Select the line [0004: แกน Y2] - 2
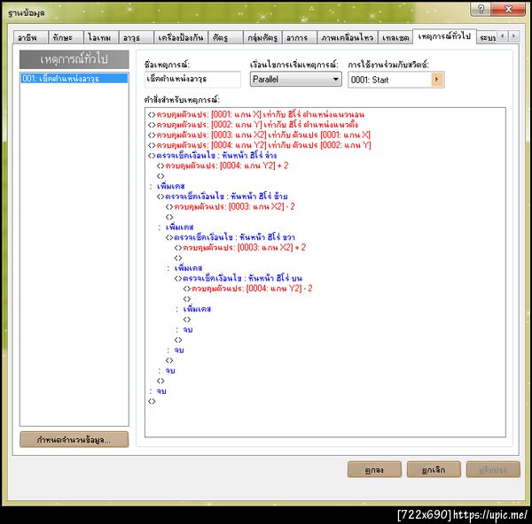The height and width of the screenshot is (524, 532). [x=248, y=289]
